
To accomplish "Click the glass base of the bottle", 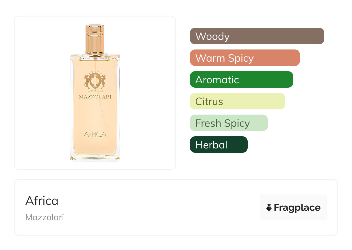I will coord(95,157).
